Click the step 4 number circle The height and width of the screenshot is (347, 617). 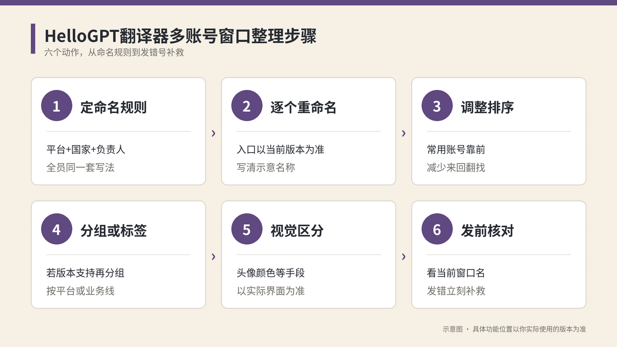(x=57, y=230)
